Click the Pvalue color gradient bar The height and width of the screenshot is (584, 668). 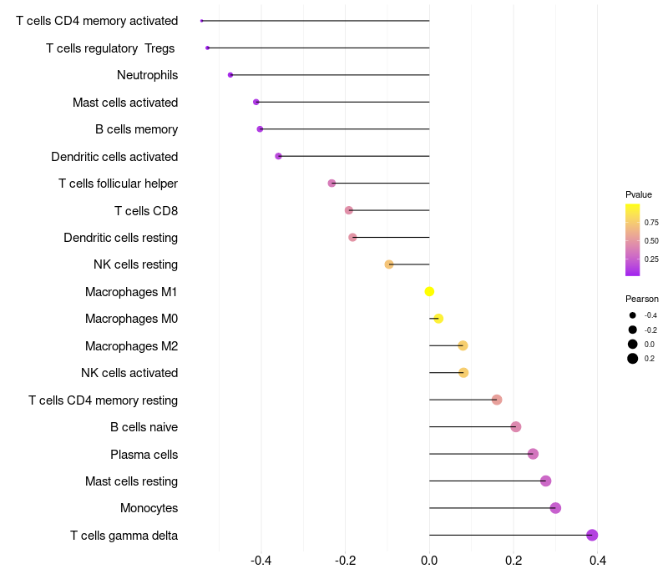(632, 240)
